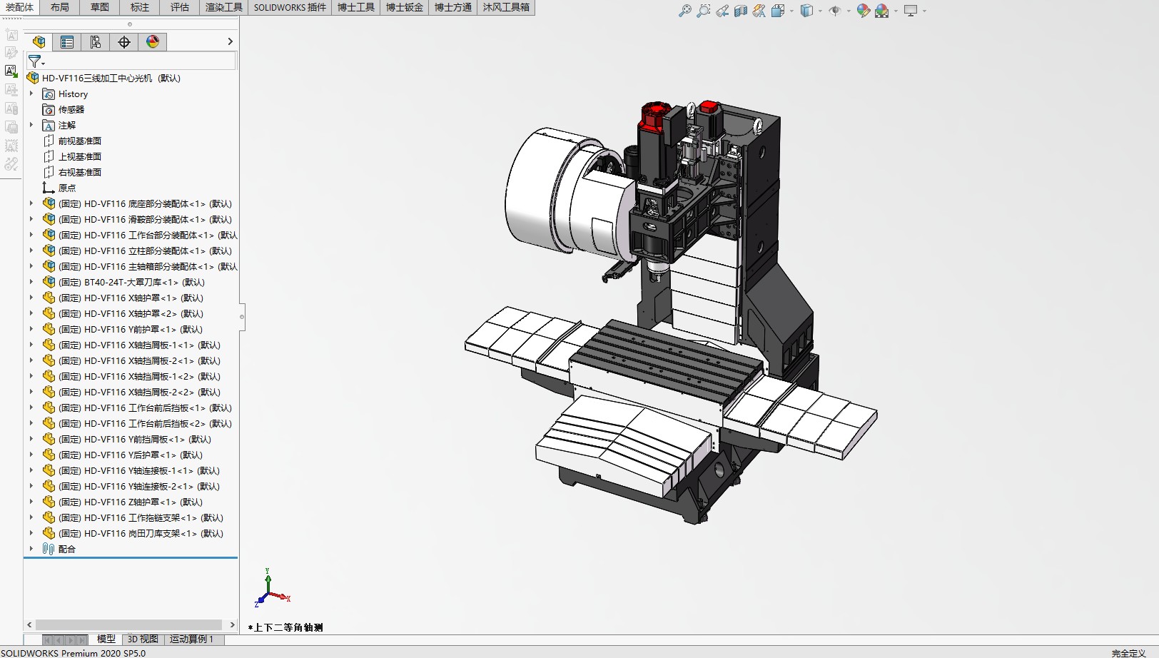
Task: Open the ConfigurationManager tab icon
Action: click(96, 42)
